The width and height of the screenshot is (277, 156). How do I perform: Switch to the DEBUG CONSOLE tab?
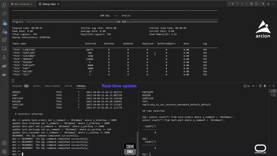tap(52, 86)
